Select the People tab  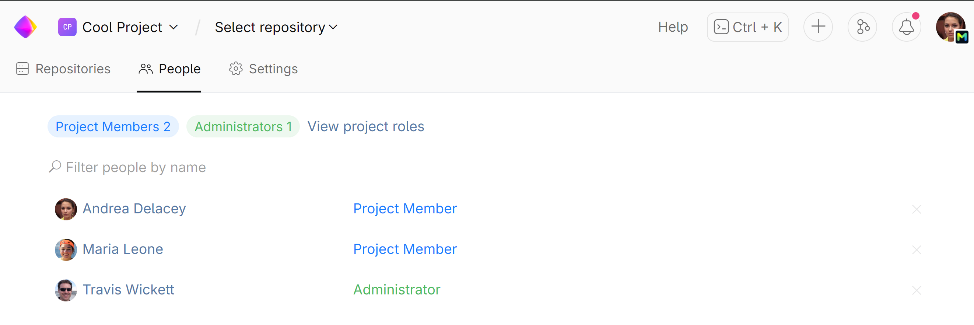[169, 69]
